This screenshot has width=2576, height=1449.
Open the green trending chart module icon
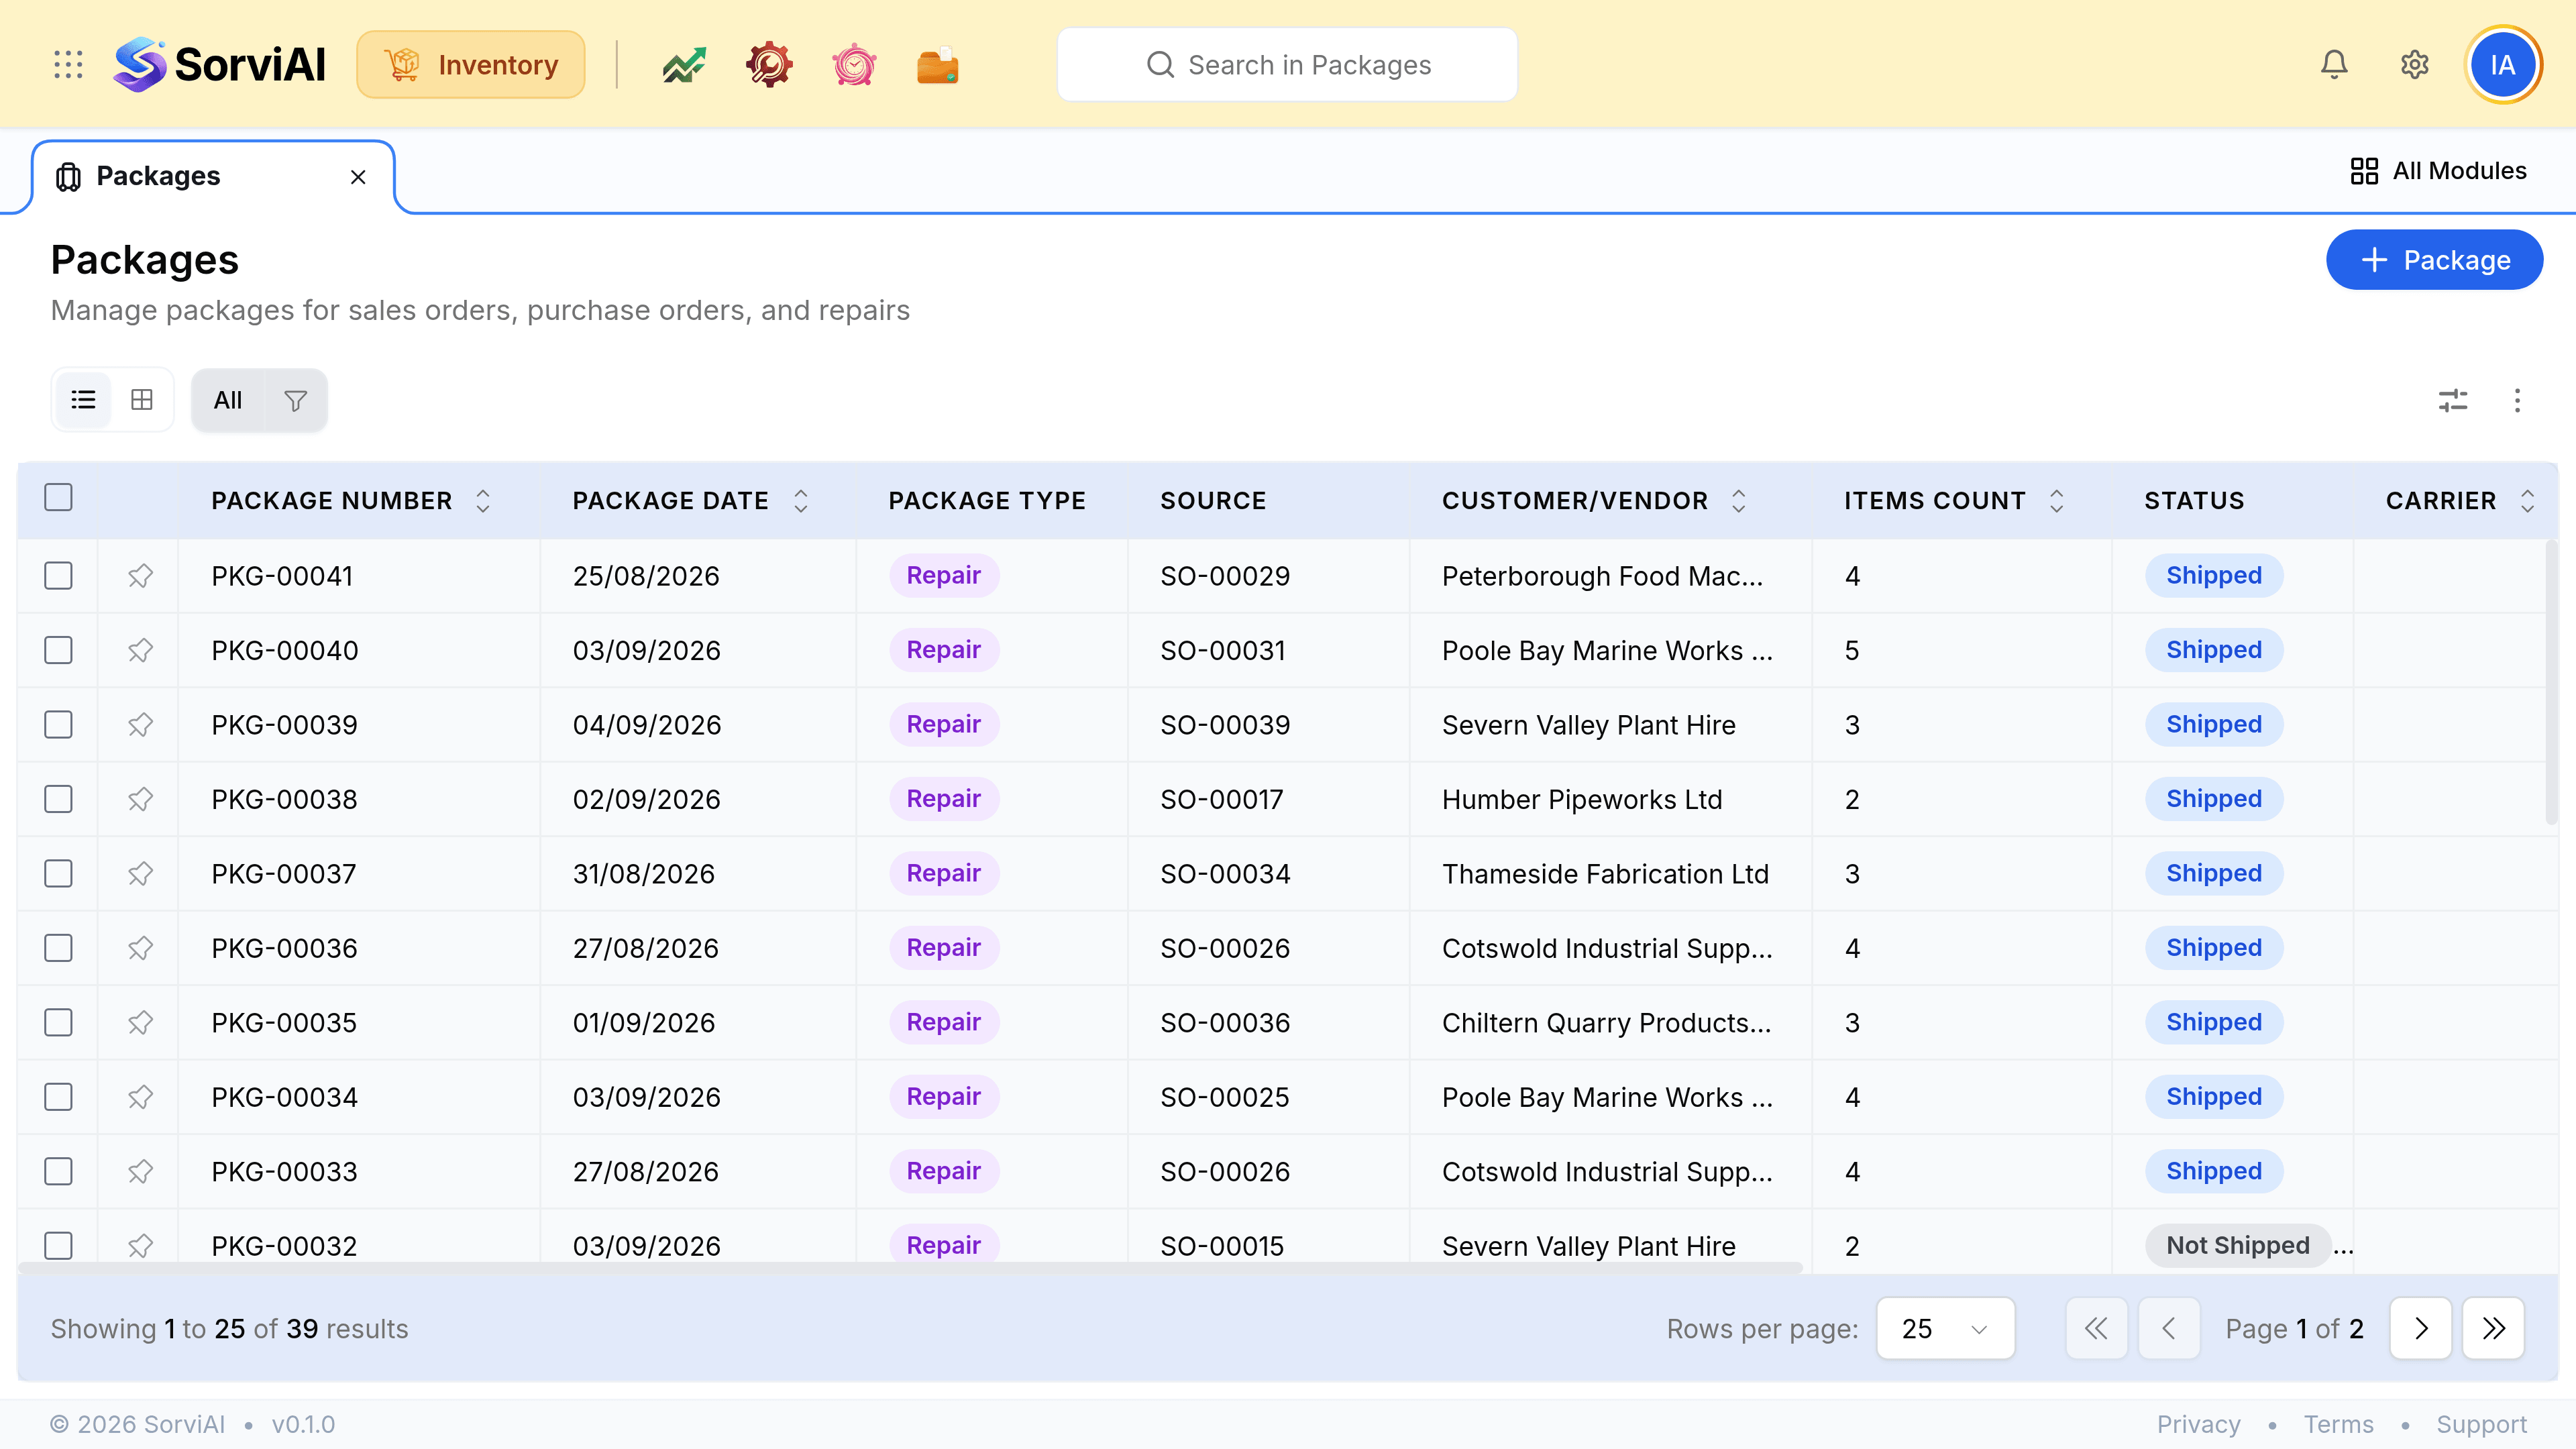point(684,65)
